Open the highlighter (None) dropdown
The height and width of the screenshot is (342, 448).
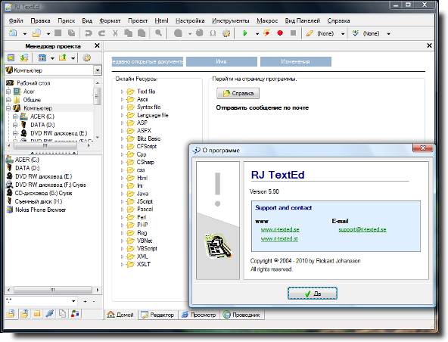(343, 34)
